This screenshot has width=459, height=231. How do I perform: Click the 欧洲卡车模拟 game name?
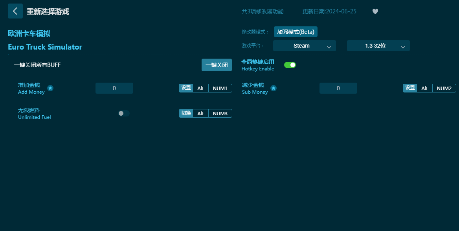pyautogui.click(x=29, y=33)
